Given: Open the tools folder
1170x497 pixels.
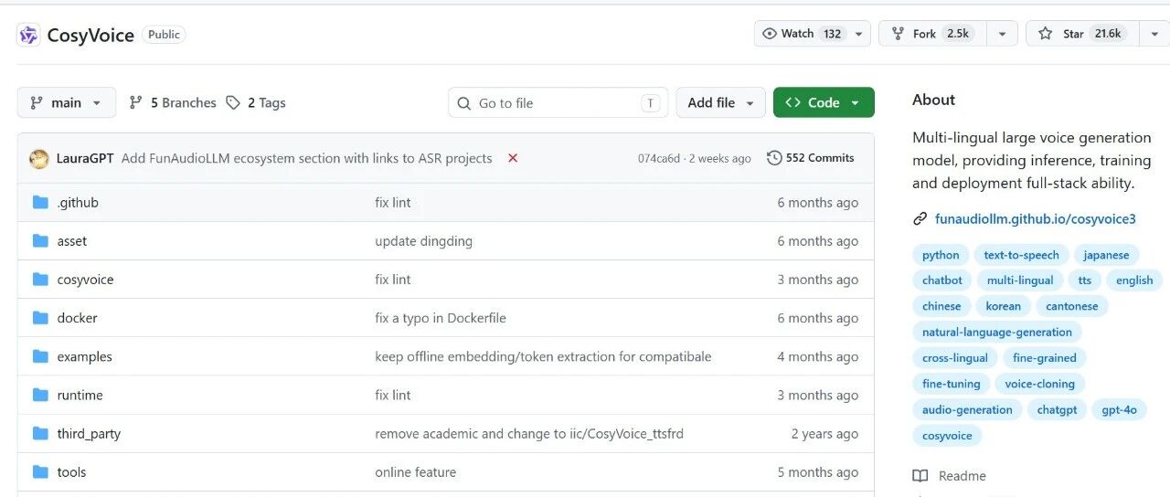Looking at the screenshot, I should [71, 472].
